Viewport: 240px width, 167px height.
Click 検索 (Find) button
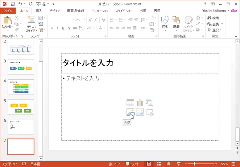[x=213, y=18]
